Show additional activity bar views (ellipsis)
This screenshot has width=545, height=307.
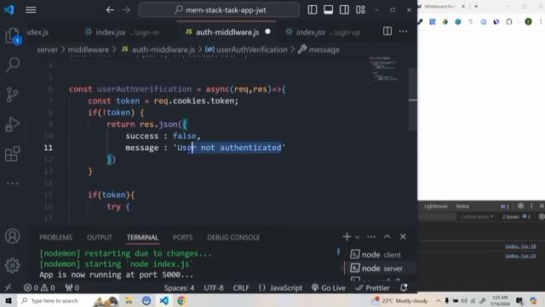coord(13,183)
